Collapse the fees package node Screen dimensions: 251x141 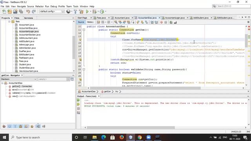9,22
